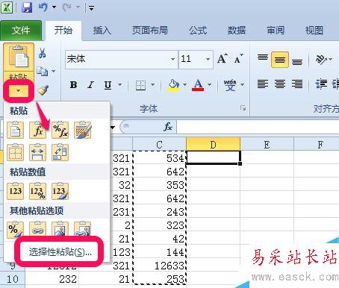The height and width of the screenshot is (288, 339).
Task: Select paste No borders icon
Action: coord(16,152)
